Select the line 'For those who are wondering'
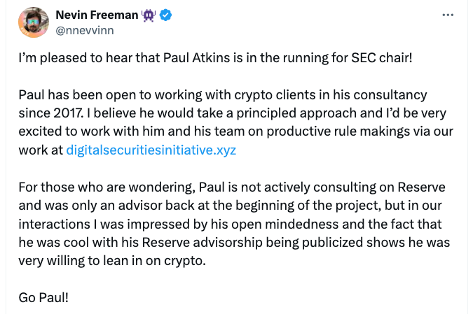 pos(232,187)
